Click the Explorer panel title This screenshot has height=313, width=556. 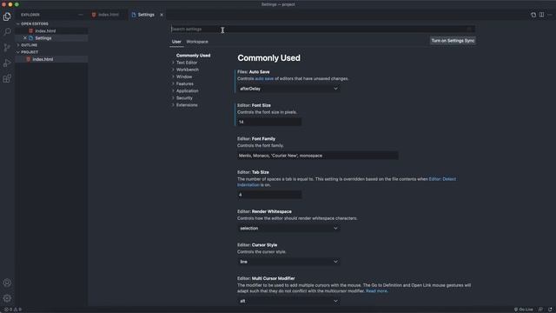tap(30, 15)
